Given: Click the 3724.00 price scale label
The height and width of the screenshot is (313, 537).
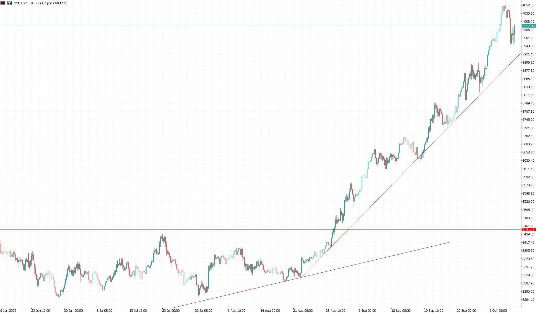Looking at the screenshot, I should 528,128.
